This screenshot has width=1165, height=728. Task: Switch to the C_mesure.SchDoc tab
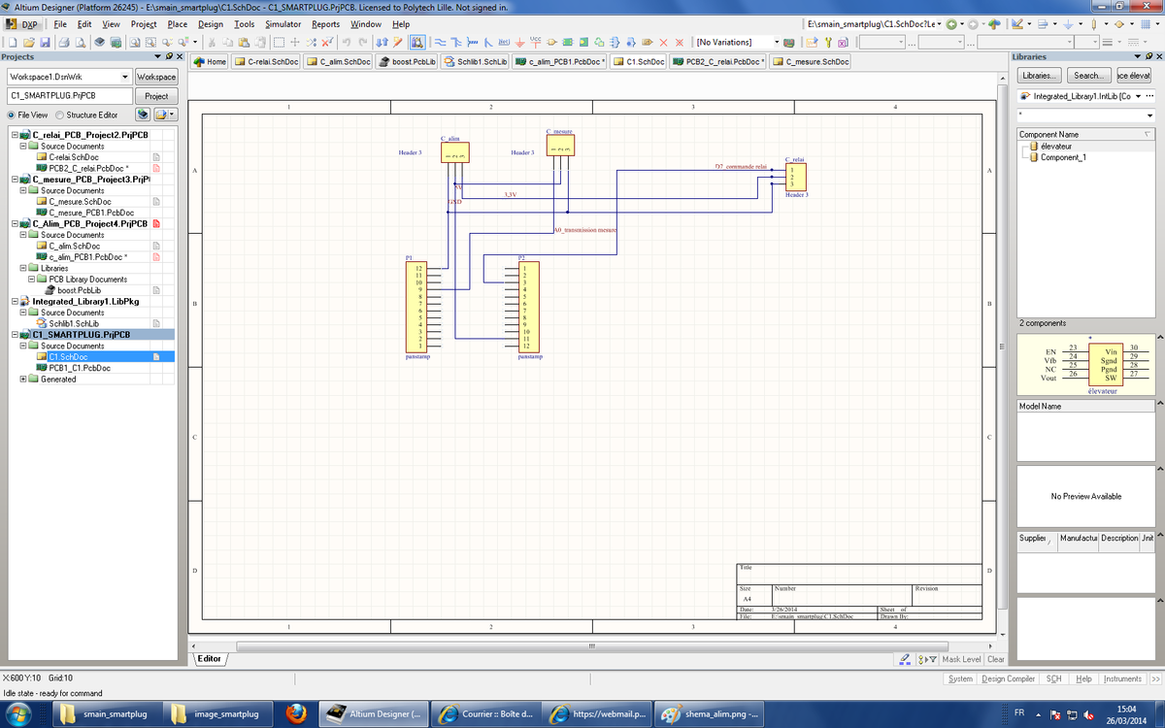tap(811, 62)
